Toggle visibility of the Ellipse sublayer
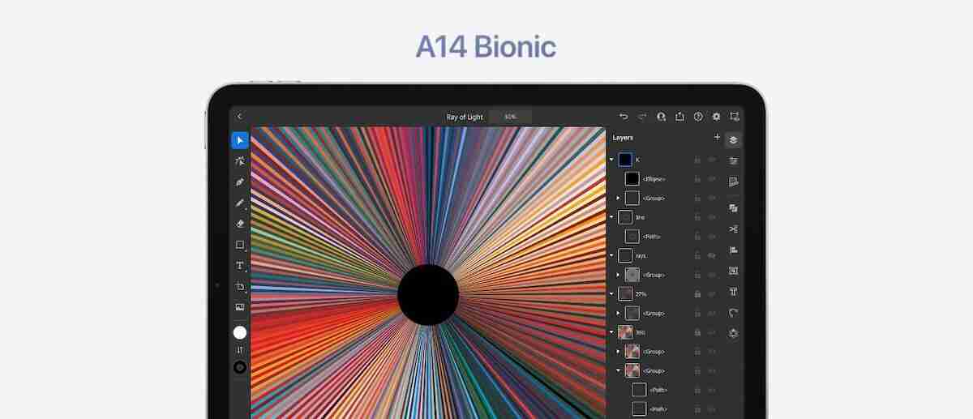 coord(712,179)
